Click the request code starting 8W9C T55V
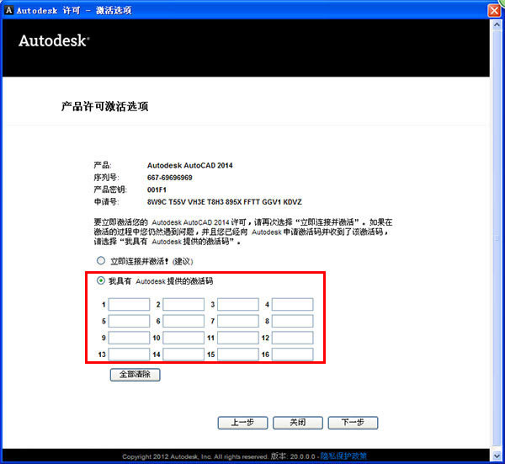The width and height of the screenshot is (505, 464). click(225, 202)
